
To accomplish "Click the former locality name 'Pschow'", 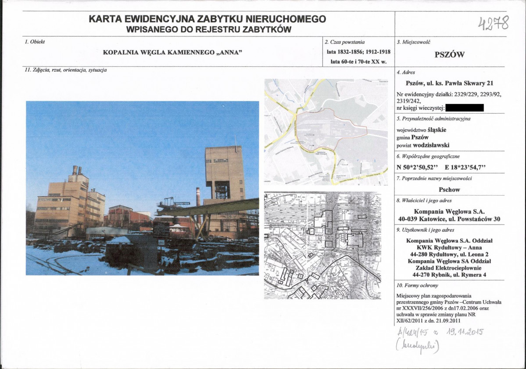I will tap(449, 190).
